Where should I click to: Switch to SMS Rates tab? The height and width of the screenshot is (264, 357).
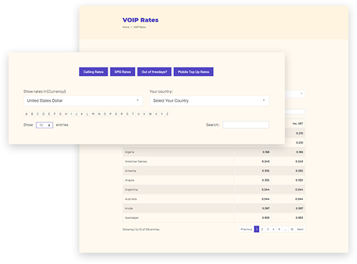pyautogui.click(x=122, y=71)
